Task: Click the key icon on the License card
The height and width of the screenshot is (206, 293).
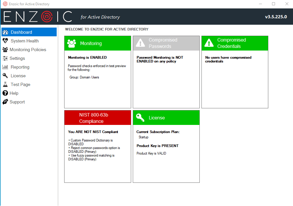Action: [140, 117]
